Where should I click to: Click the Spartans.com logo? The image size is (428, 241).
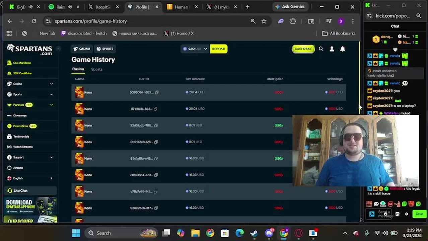(29, 50)
